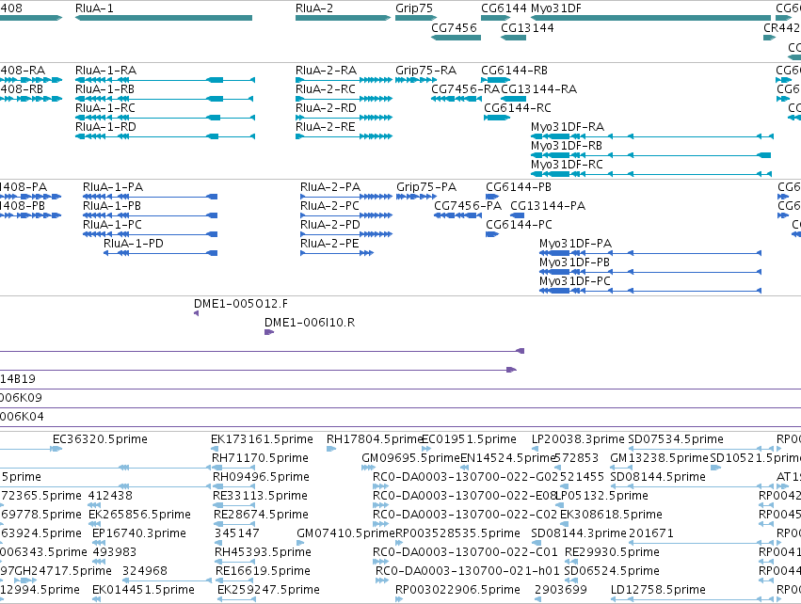Select EST SD07534.5prime
The width and height of the screenshot is (801, 604).
(x=676, y=439)
